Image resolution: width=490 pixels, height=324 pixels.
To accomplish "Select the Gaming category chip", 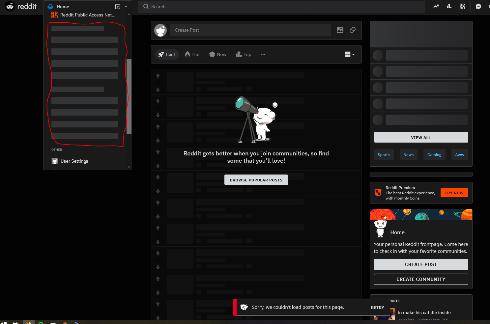I will click(434, 154).
